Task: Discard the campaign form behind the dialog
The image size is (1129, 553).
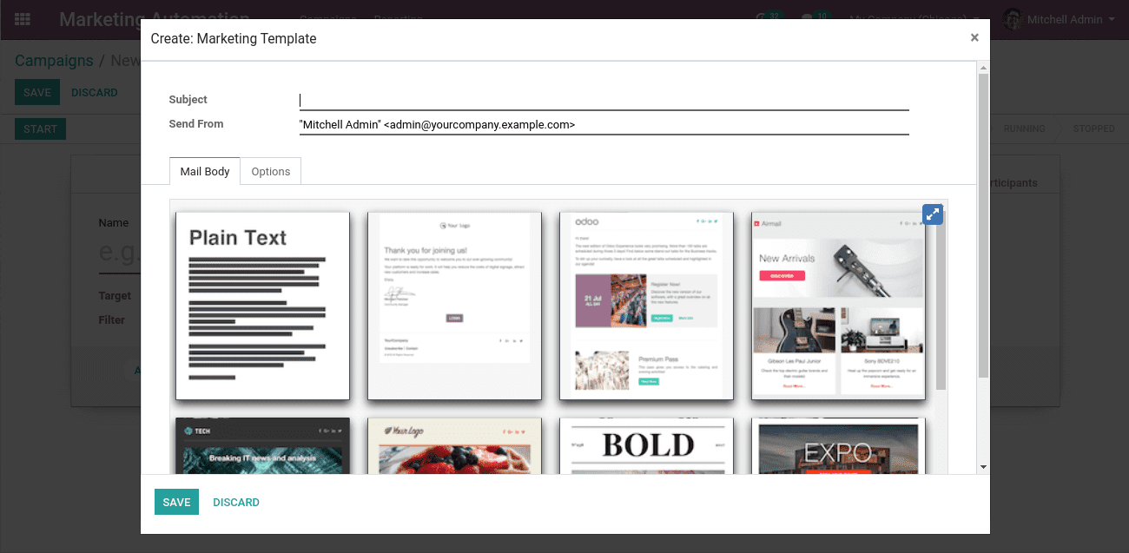Action: [x=95, y=92]
